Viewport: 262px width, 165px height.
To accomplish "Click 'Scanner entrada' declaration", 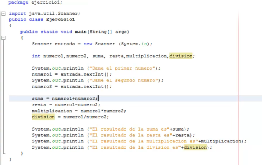I will click(x=53, y=44).
